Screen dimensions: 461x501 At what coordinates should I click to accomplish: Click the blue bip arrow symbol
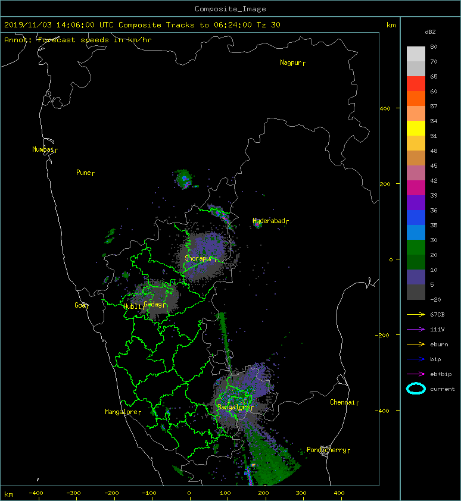coord(416,359)
